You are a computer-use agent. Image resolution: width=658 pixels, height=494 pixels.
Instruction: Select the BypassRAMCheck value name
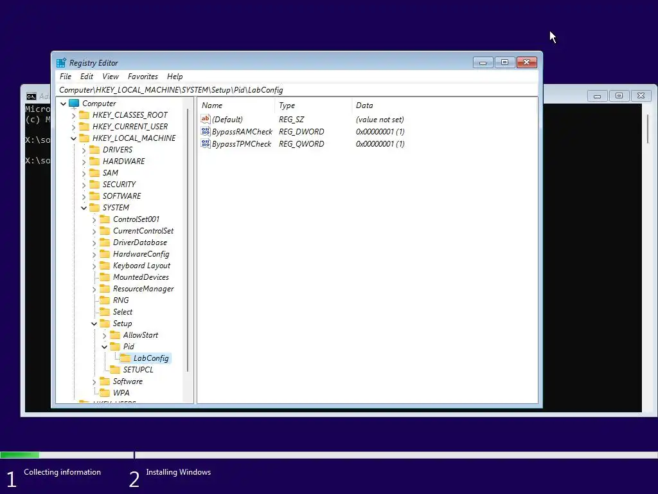242,132
